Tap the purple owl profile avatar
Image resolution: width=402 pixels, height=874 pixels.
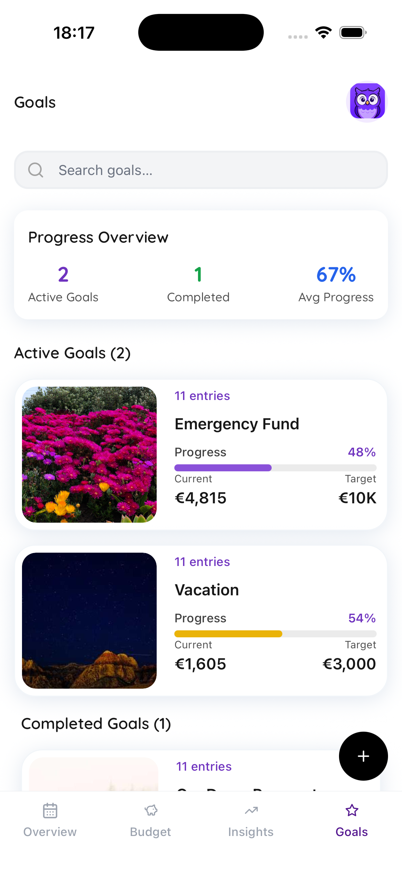point(367,101)
